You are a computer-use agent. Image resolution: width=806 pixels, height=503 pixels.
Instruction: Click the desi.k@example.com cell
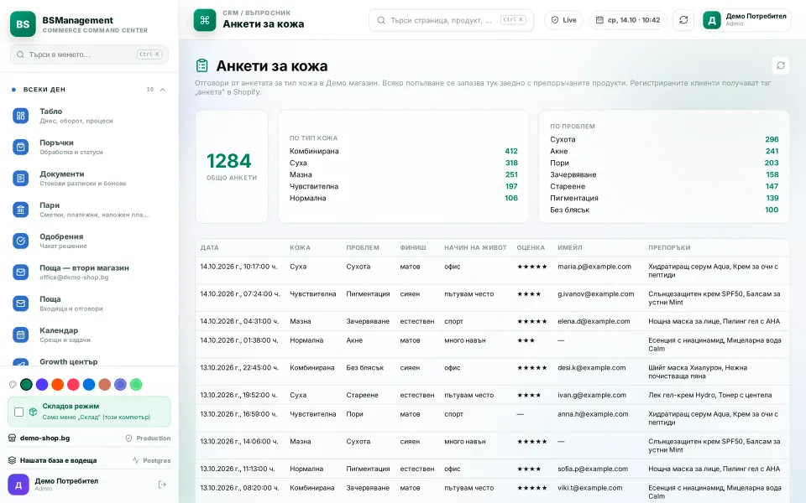click(592, 368)
